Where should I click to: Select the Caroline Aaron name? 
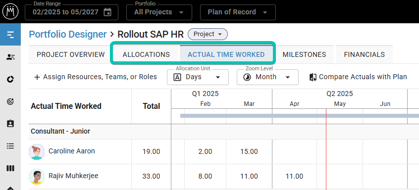point(72,151)
